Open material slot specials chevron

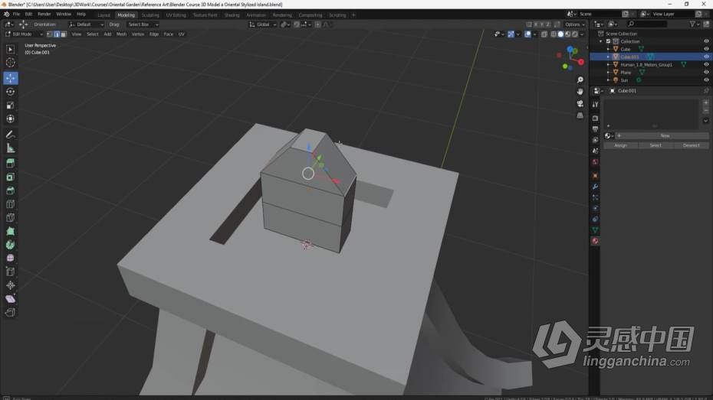tap(706, 121)
